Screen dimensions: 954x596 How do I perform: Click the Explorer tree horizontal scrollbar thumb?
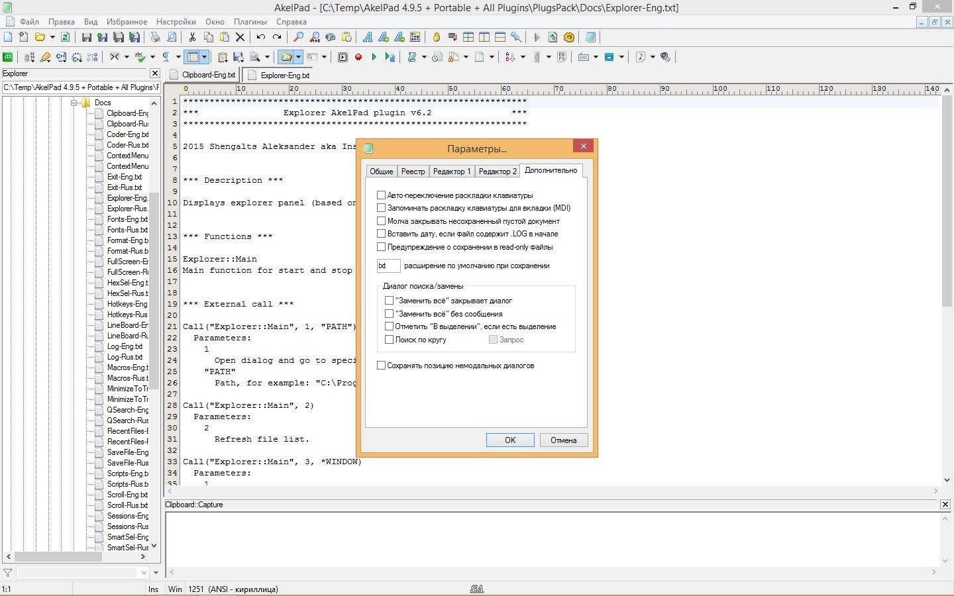point(58,557)
